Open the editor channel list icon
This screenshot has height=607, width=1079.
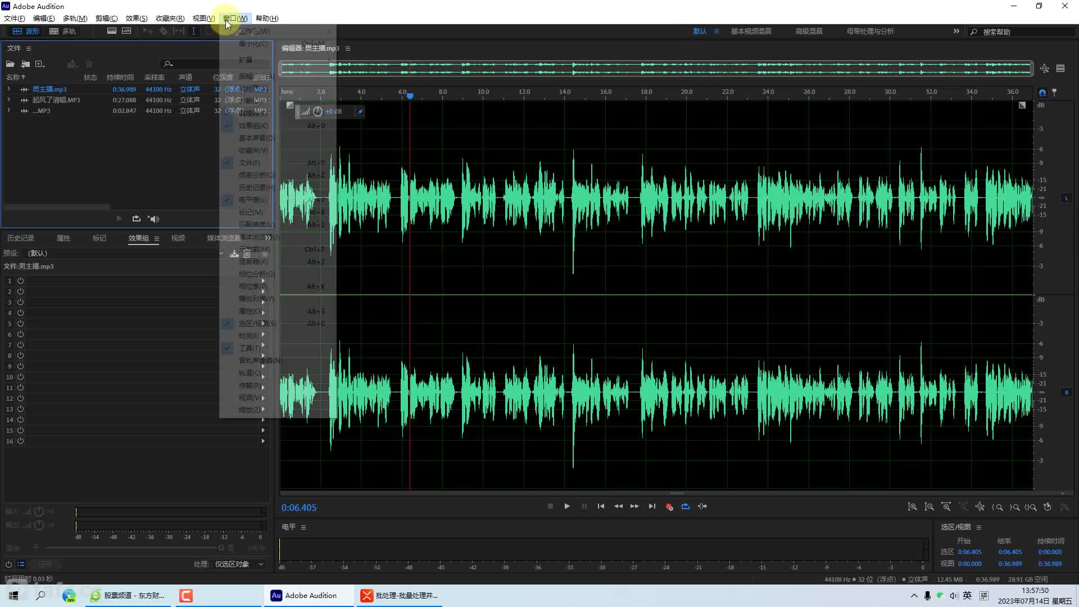click(1060, 69)
